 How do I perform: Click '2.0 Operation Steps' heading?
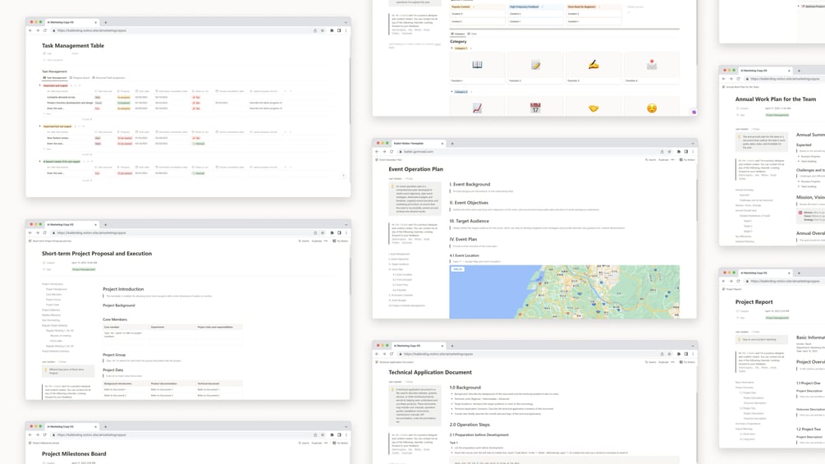click(x=470, y=425)
